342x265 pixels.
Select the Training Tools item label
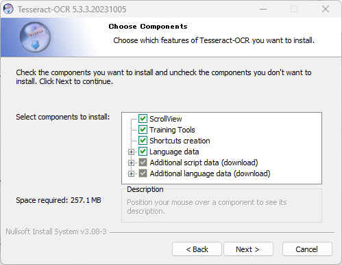tap(172, 130)
